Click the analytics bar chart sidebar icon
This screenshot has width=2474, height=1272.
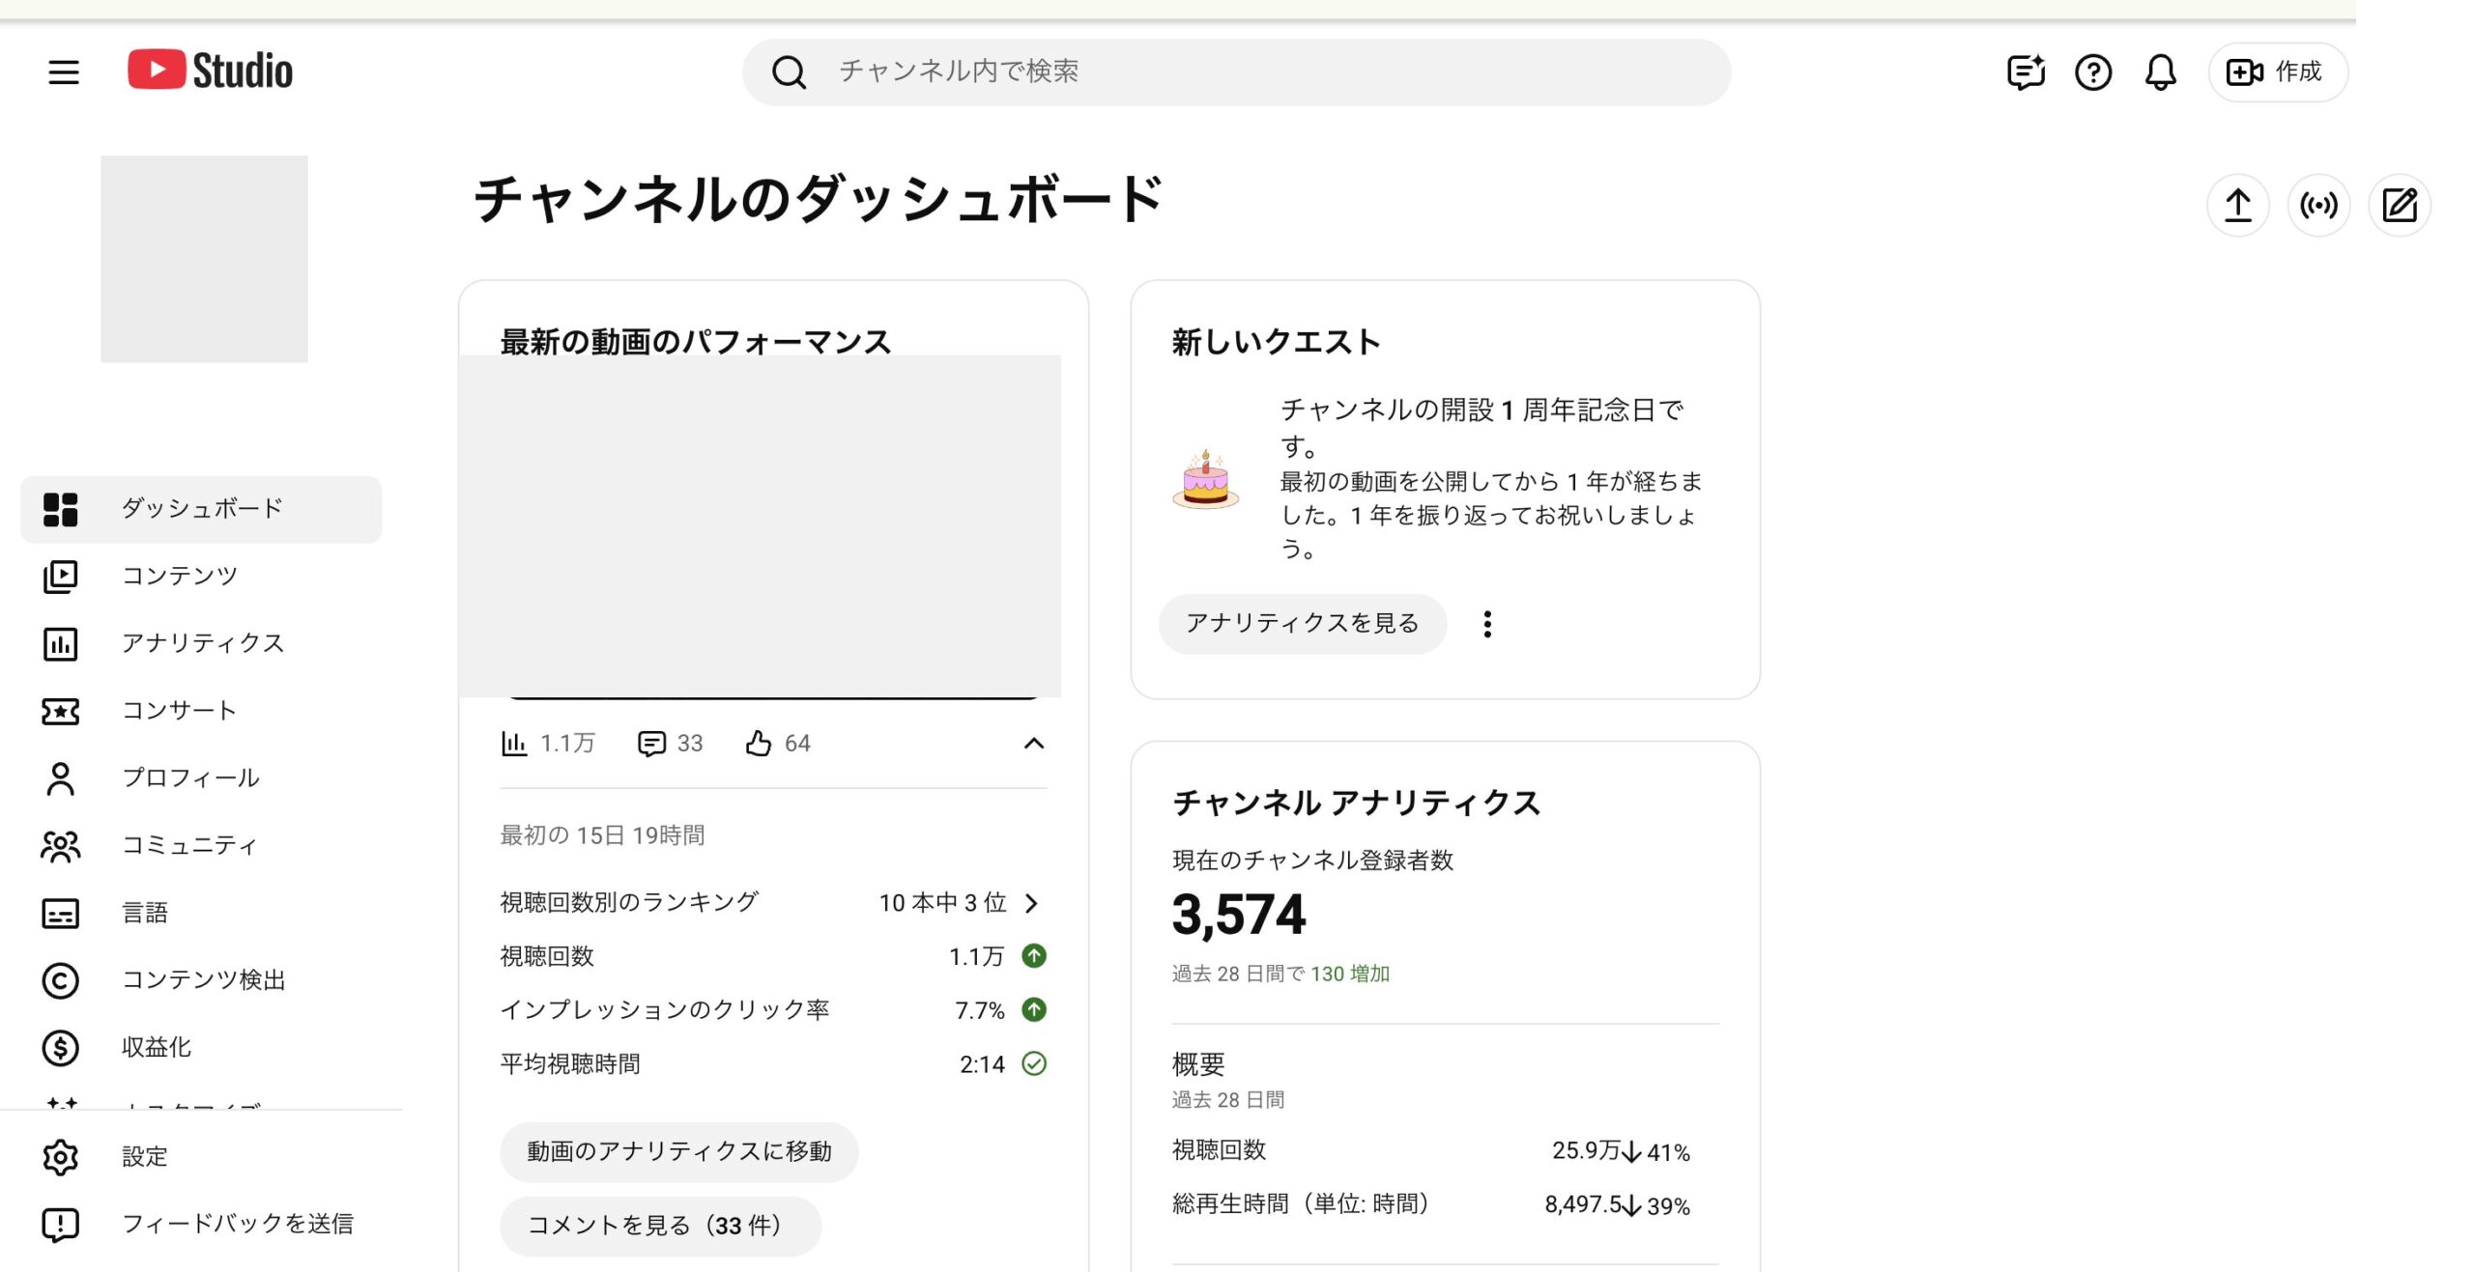(60, 644)
